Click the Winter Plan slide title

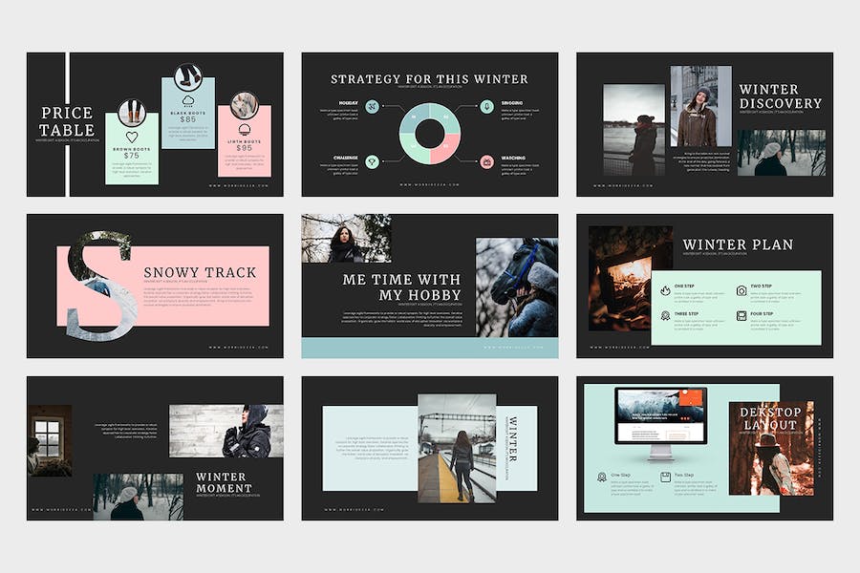point(737,244)
